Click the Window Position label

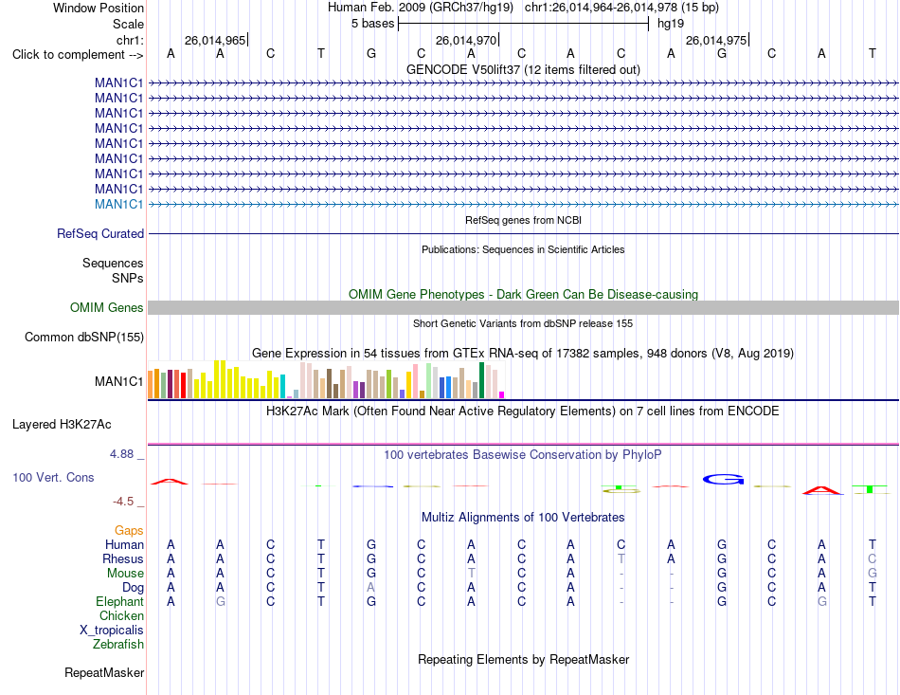(x=99, y=8)
